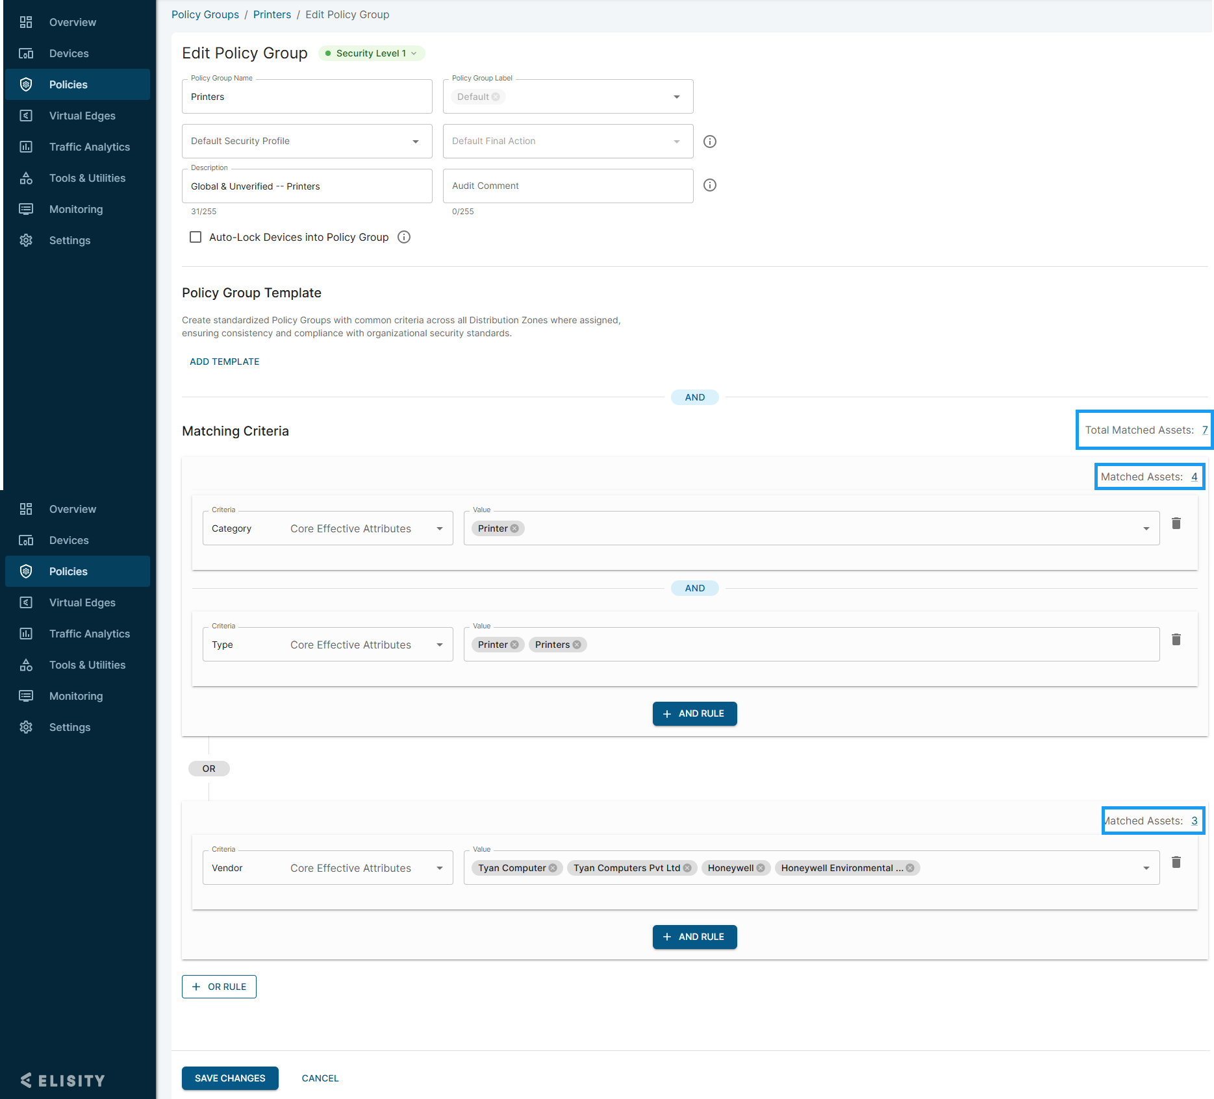The image size is (1214, 1099).
Task: Open the second group's Matched Assets 3 link
Action: (x=1194, y=821)
